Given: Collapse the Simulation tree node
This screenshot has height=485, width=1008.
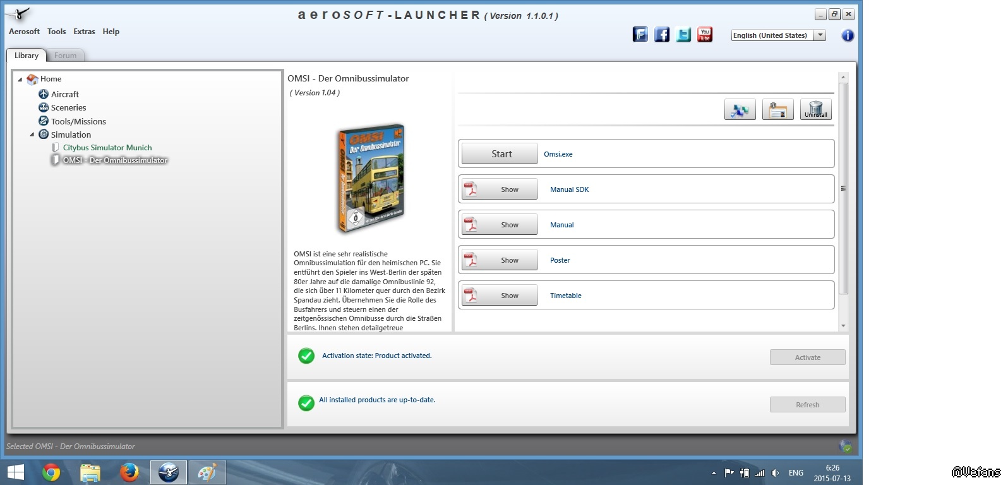Looking at the screenshot, I should [32, 135].
